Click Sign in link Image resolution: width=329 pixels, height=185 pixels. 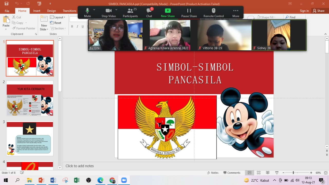click(304, 11)
